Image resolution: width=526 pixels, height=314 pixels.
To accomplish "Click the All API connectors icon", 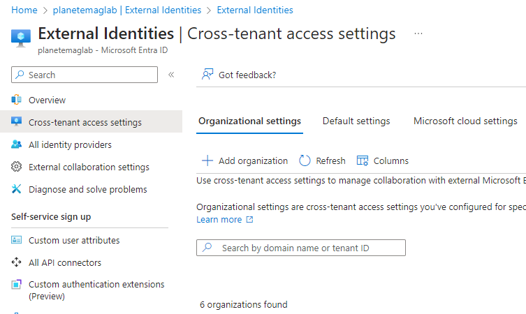I will 17,262.
